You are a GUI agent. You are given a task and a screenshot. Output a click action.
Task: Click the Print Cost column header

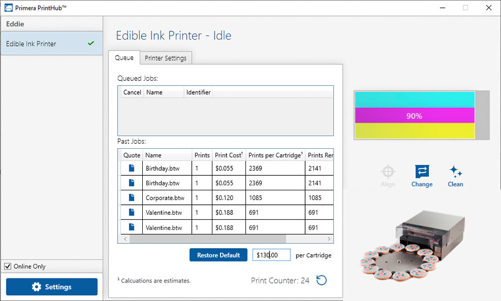(x=229, y=155)
